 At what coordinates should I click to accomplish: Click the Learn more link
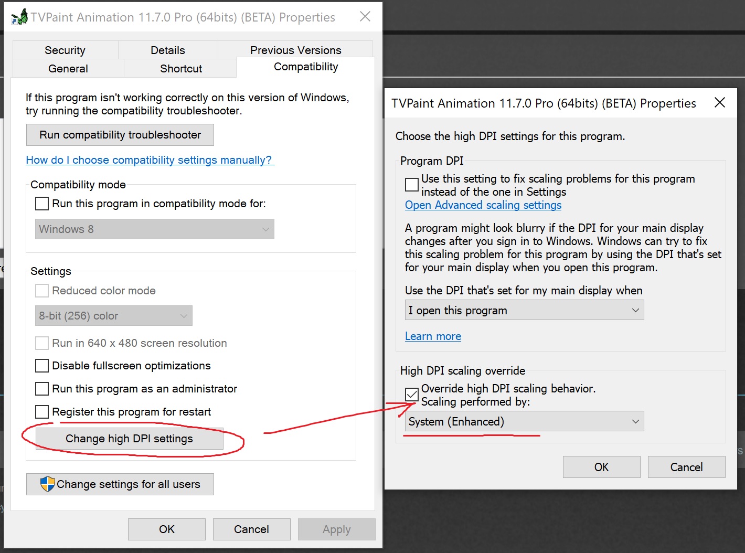(x=433, y=336)
